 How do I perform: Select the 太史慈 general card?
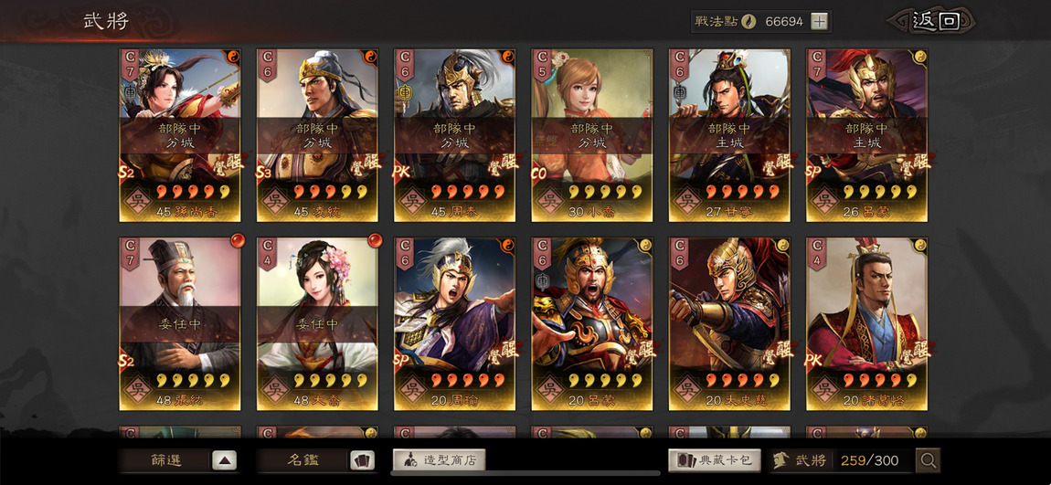(x=730, y=323)
